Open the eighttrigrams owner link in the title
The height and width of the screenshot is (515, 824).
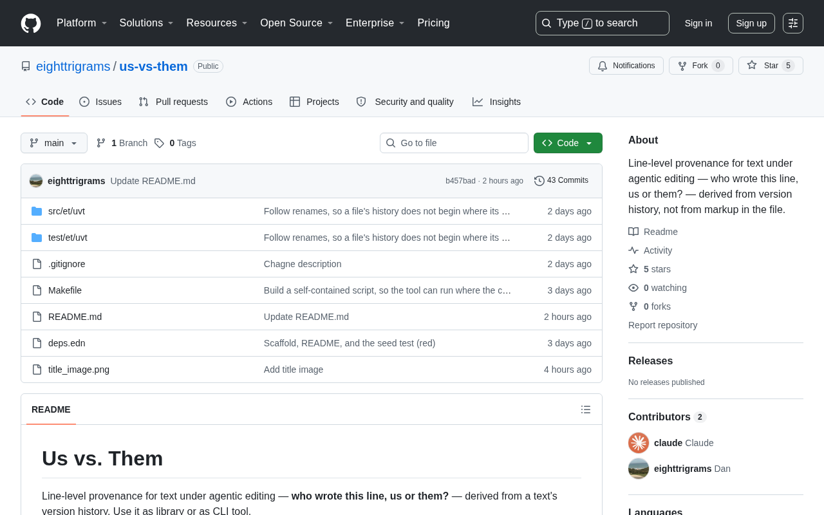pyautogui.click(x=73, y=66)
